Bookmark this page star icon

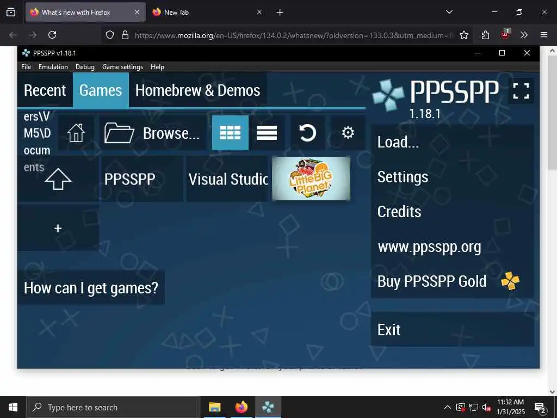[x=464, y=35]
